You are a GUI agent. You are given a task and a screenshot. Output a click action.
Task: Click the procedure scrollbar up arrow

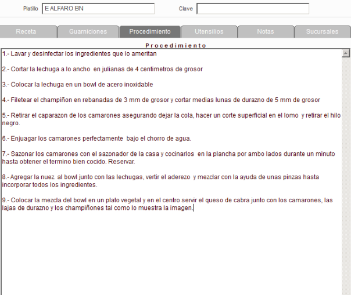coord(346,53)
